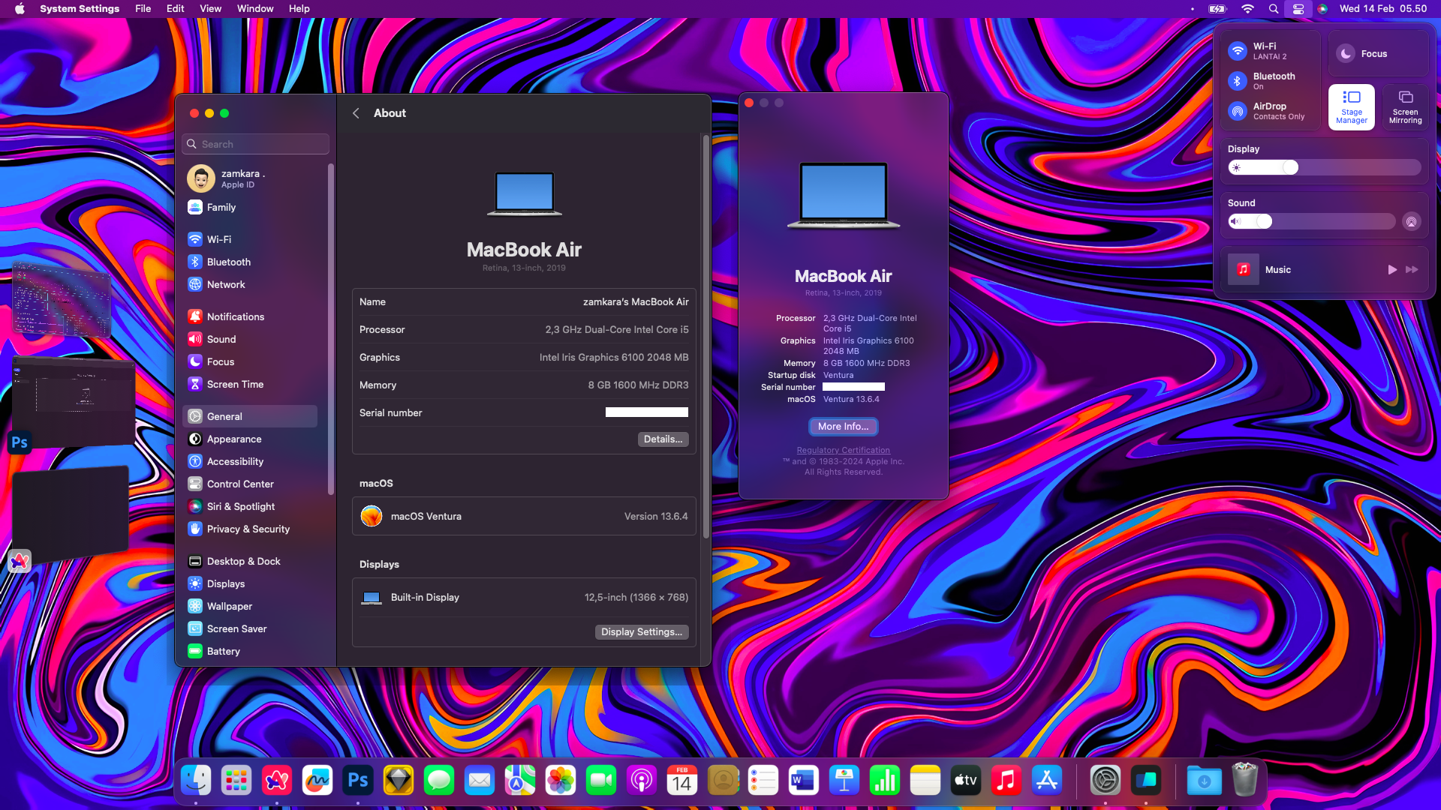Turn off Bluetooth in Control Center
1441x810 pixels.
1238,81
